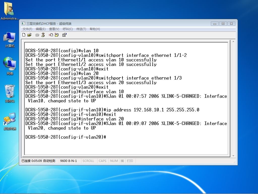Click the 9600 8-N-1 status entry

[x=69, y=161]
